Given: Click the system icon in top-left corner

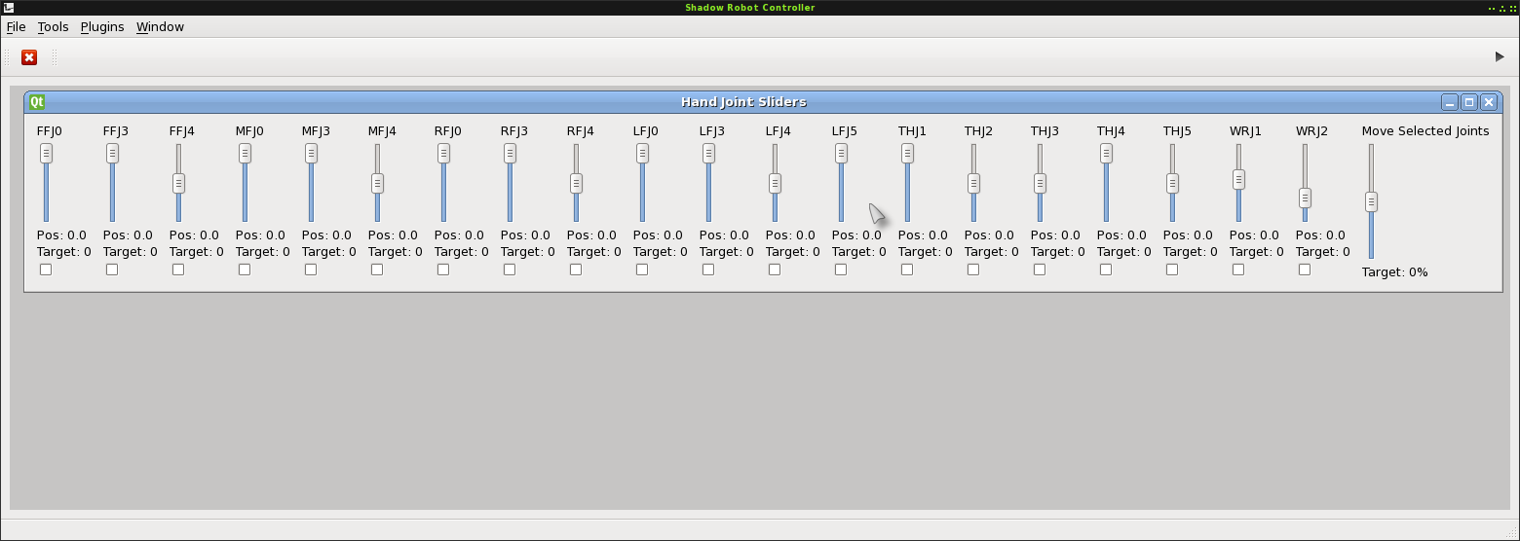Looking at the screenshot, I should 9,8.
